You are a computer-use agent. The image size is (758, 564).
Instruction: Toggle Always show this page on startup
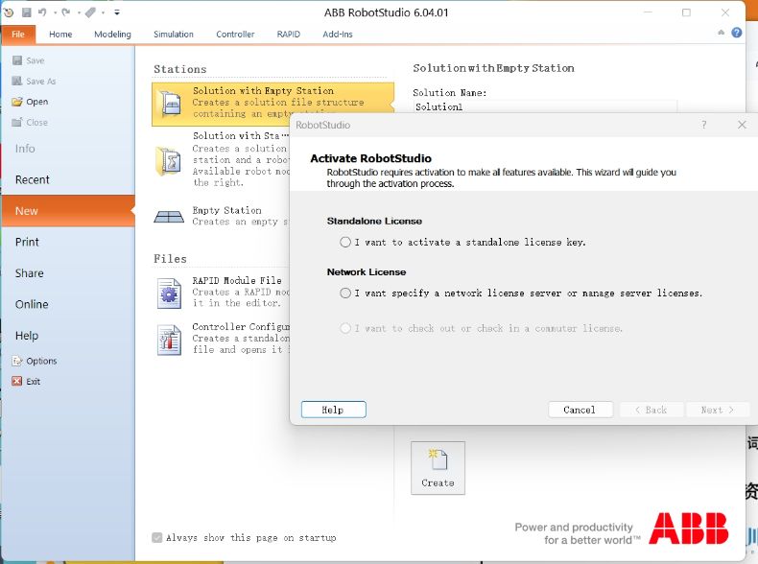coord(156,538)
